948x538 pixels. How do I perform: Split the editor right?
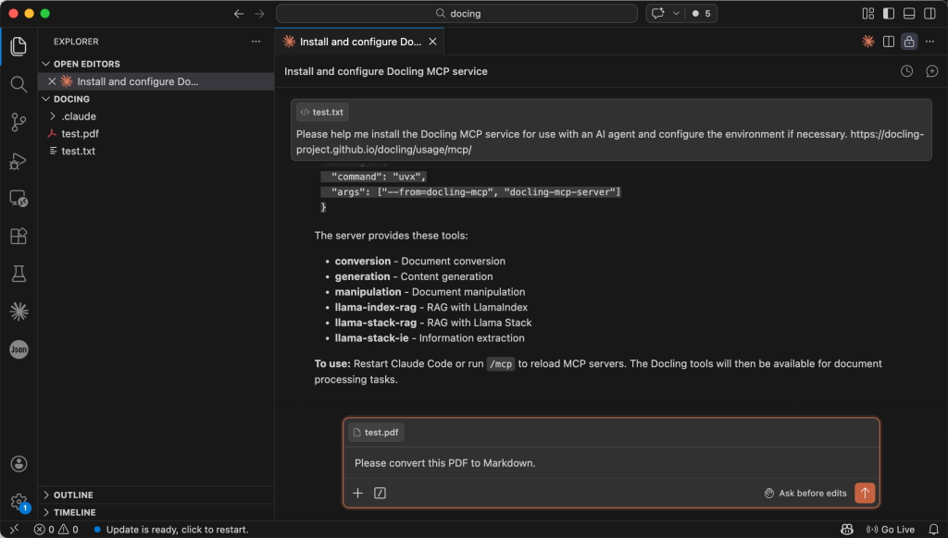(889, 41)
